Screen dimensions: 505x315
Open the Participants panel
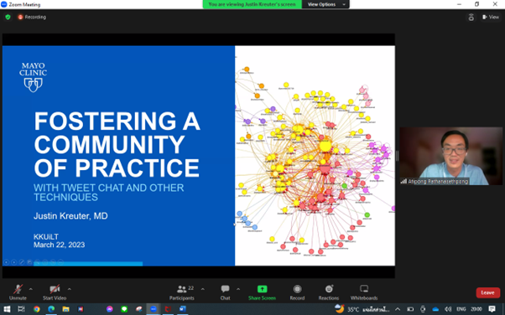(x=182, y=292)
